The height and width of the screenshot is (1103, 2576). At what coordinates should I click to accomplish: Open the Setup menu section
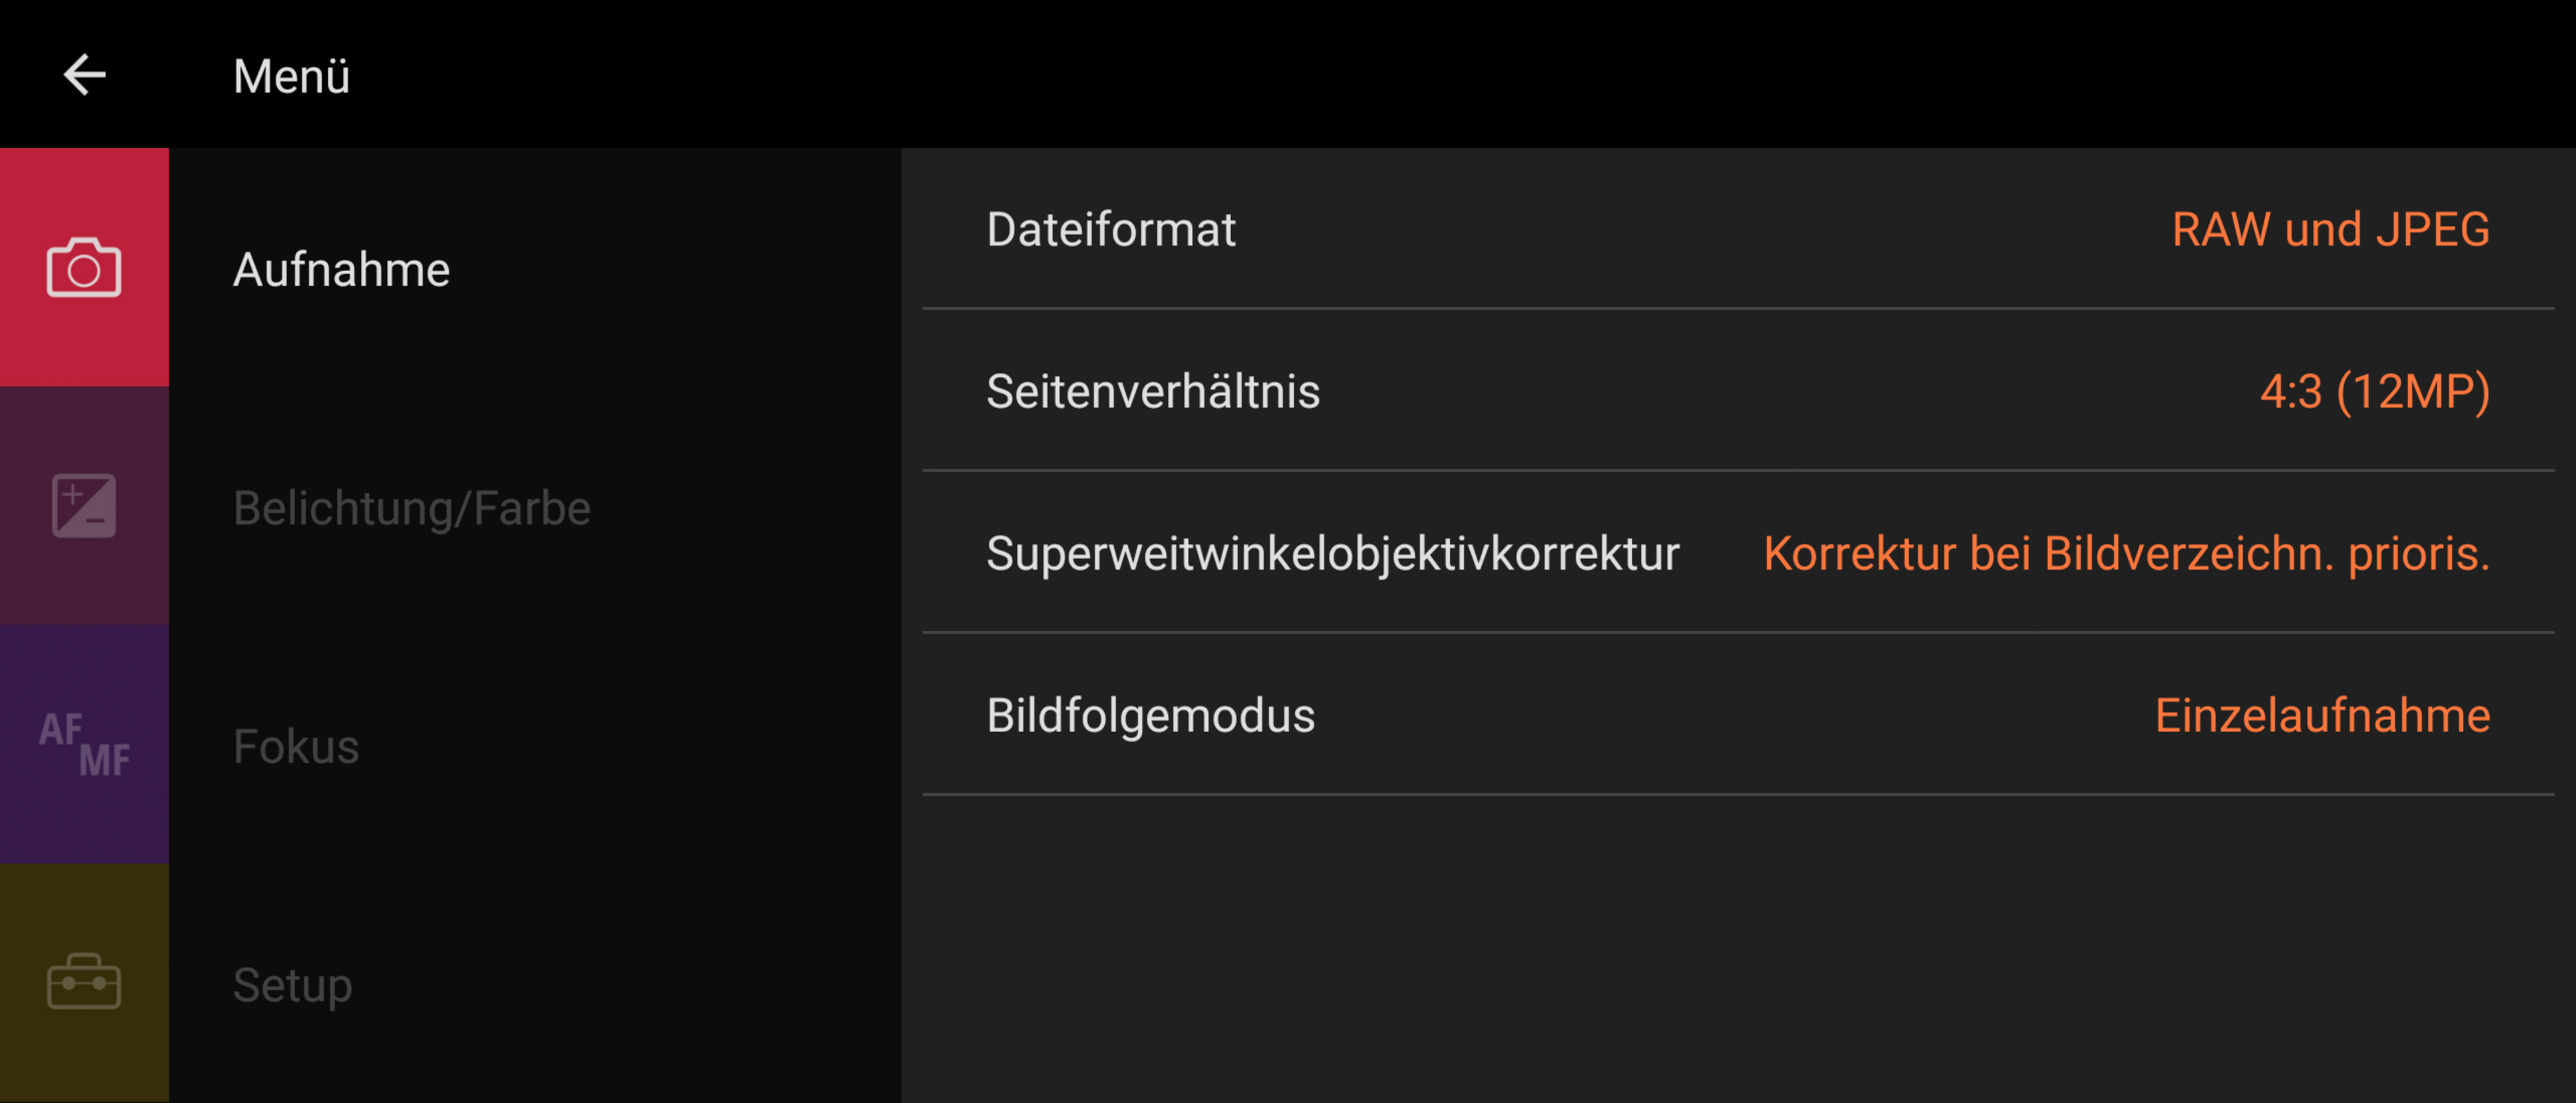tap(293, 985)
